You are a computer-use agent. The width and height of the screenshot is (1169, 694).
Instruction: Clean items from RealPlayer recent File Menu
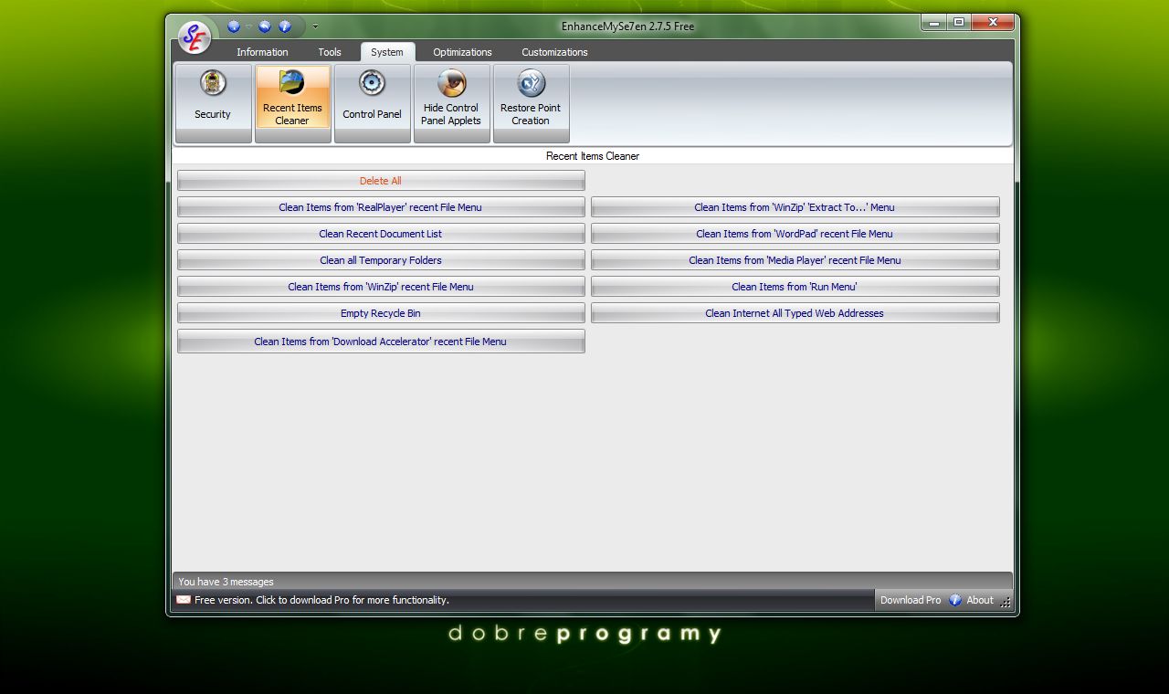tap(381, 207)
